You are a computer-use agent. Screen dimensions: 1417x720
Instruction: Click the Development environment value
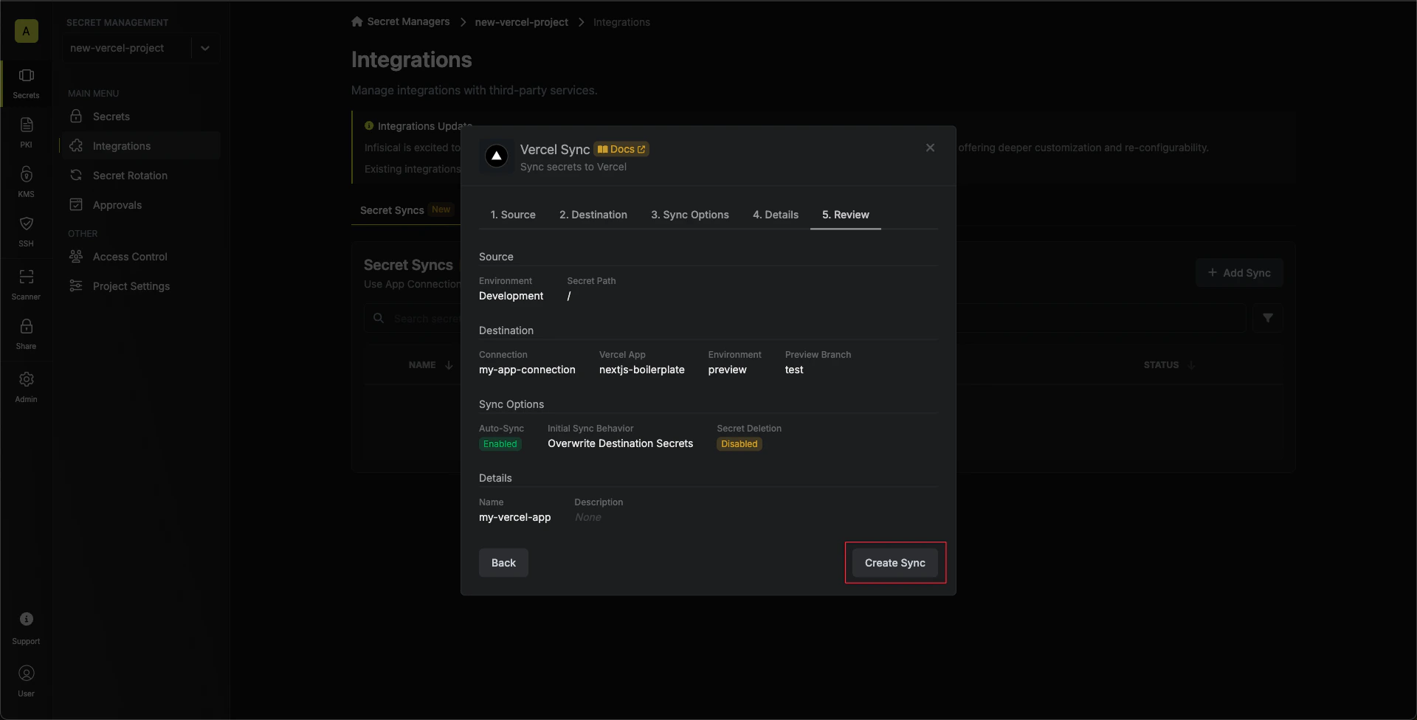pos(511,296)
